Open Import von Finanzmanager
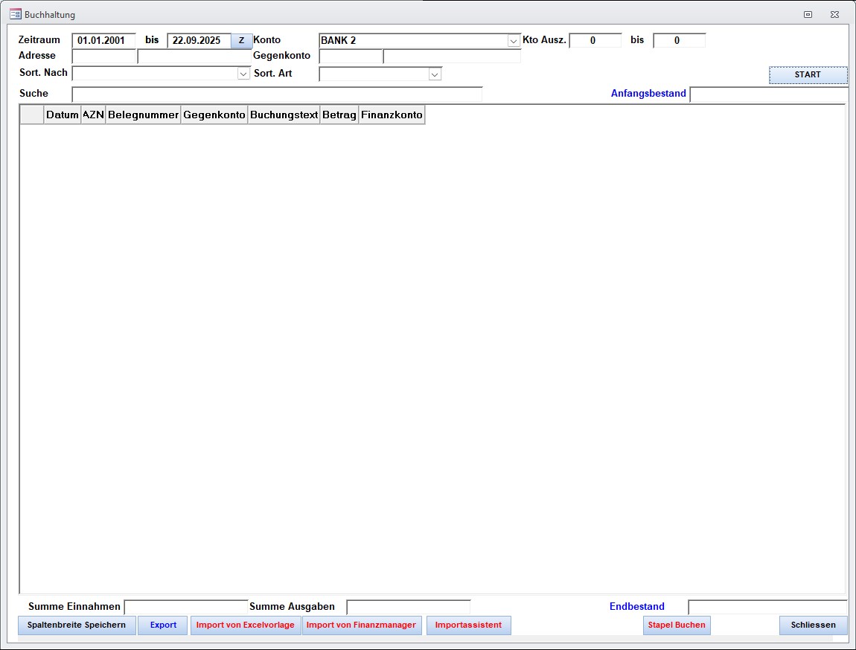 pos(361,625)
